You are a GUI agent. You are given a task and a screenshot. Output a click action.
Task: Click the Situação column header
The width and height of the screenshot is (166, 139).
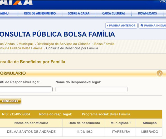(x=149, y=123)
